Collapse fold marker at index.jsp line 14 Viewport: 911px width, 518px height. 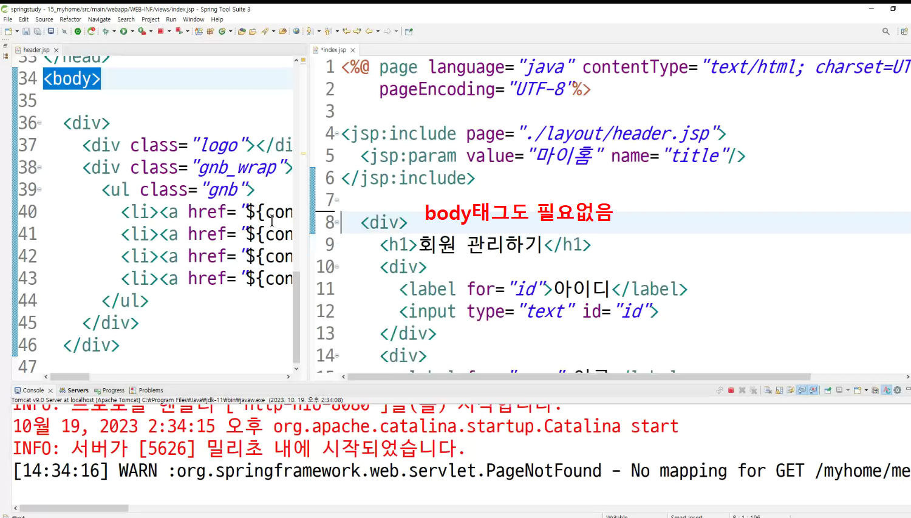tap(337, 355)
